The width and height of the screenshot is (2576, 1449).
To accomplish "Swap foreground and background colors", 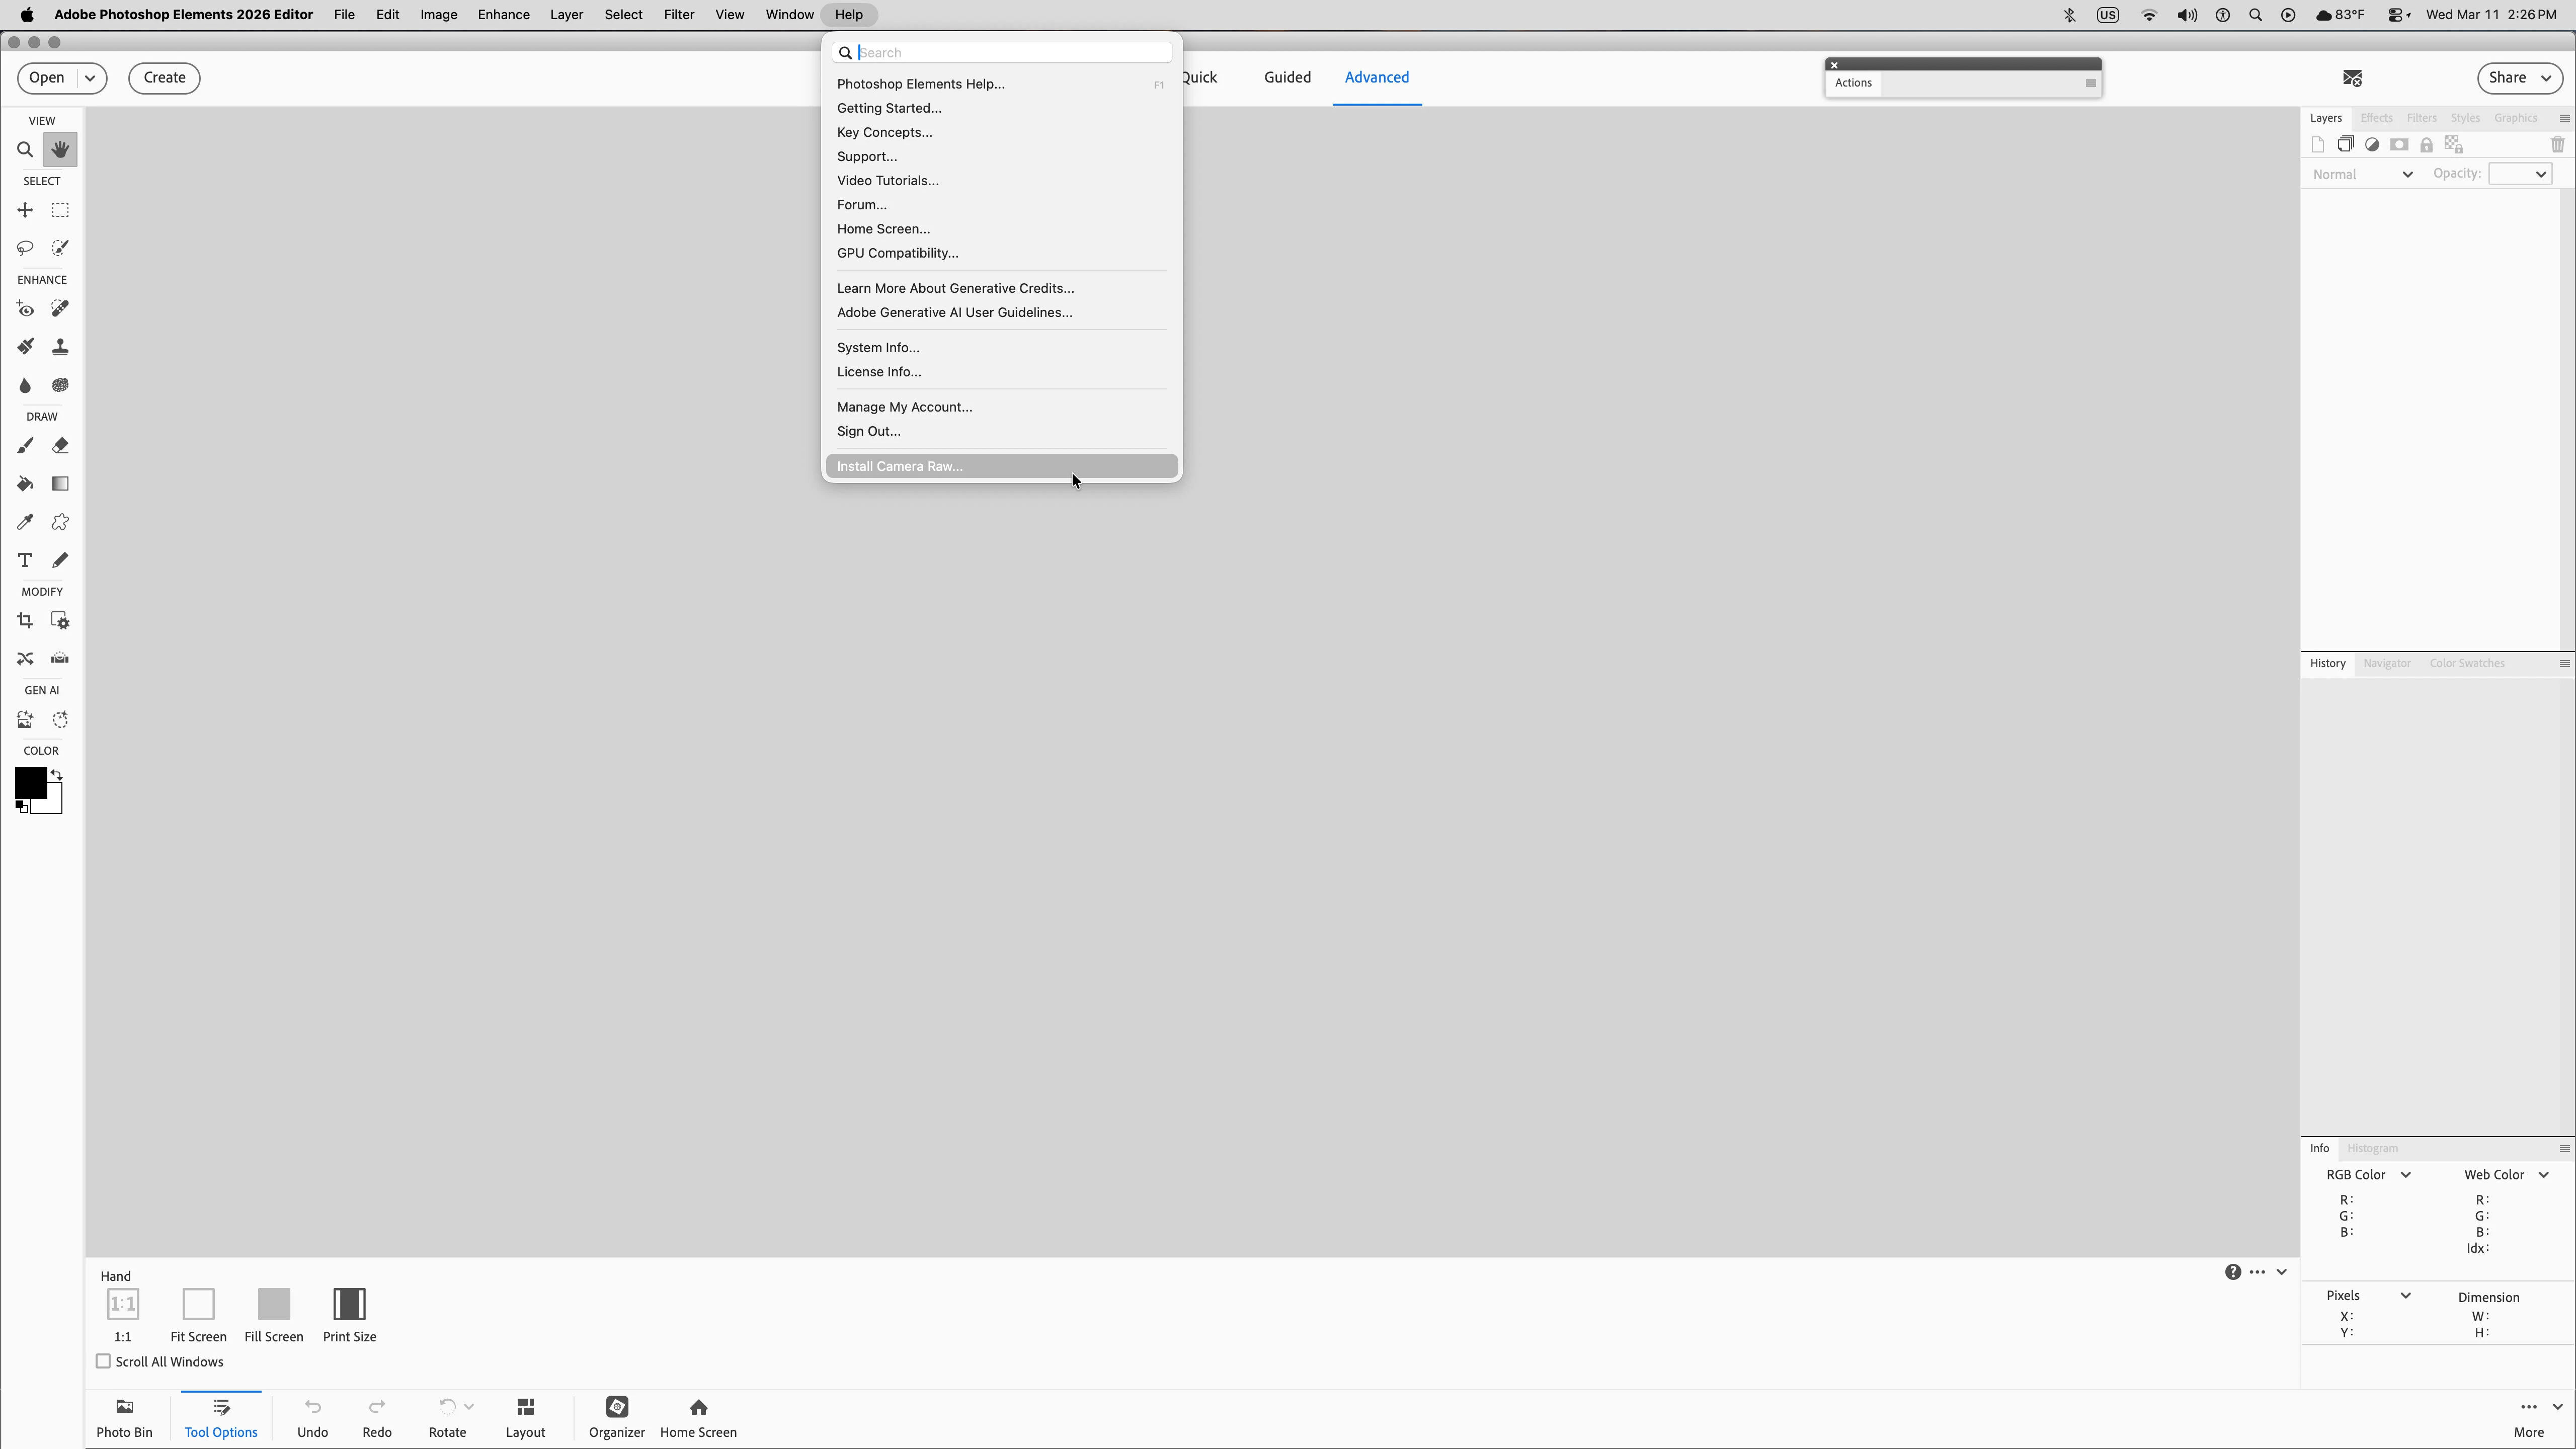I will [x=57, y=775].
